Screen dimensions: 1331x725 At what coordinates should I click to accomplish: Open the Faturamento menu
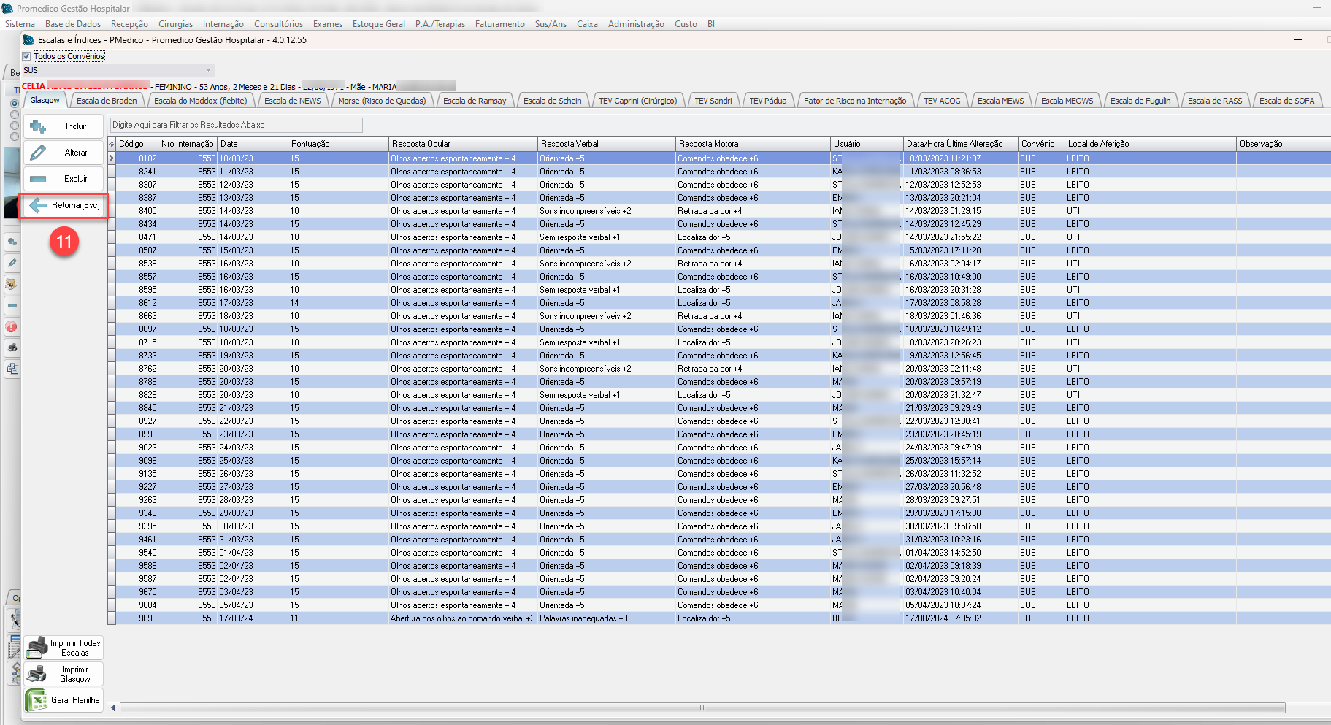point(499,24)
